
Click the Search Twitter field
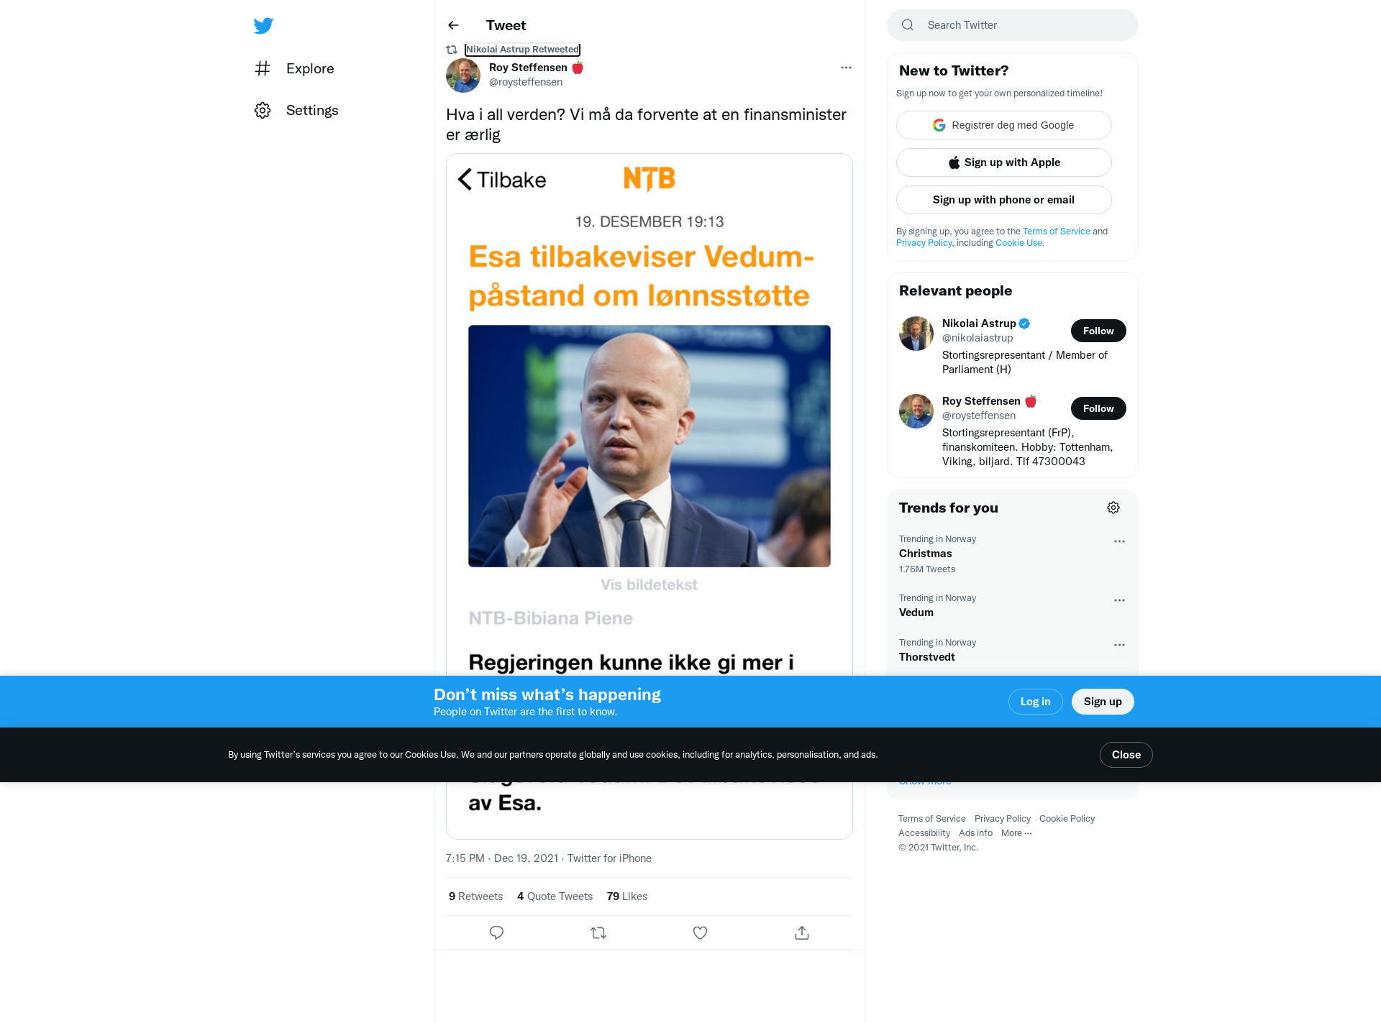(1013, 25)
